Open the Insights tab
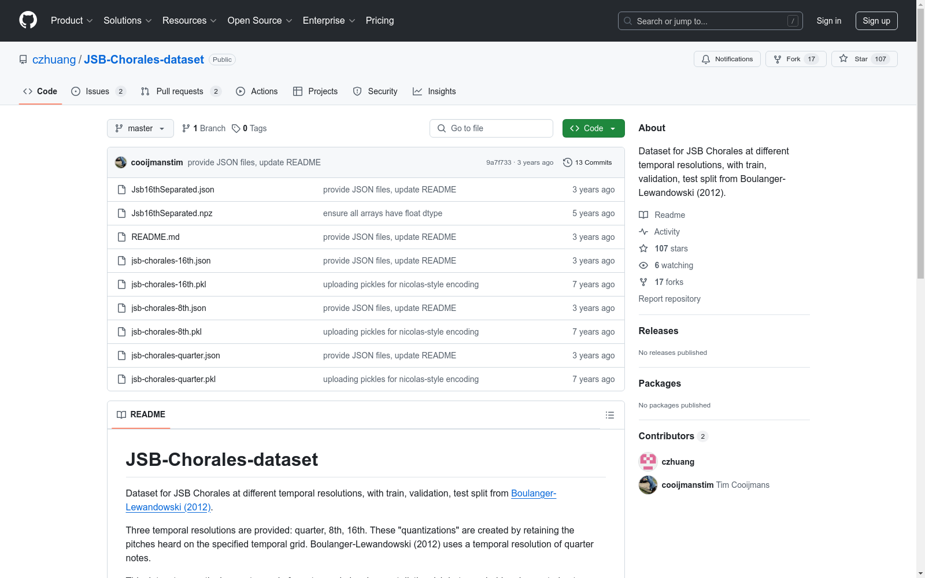The image size is (925, 578). [x=434, y=91]
